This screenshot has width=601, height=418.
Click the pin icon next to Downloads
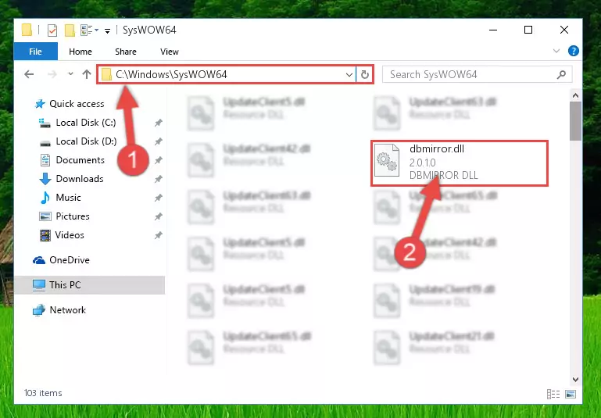[x=158, y=179]
